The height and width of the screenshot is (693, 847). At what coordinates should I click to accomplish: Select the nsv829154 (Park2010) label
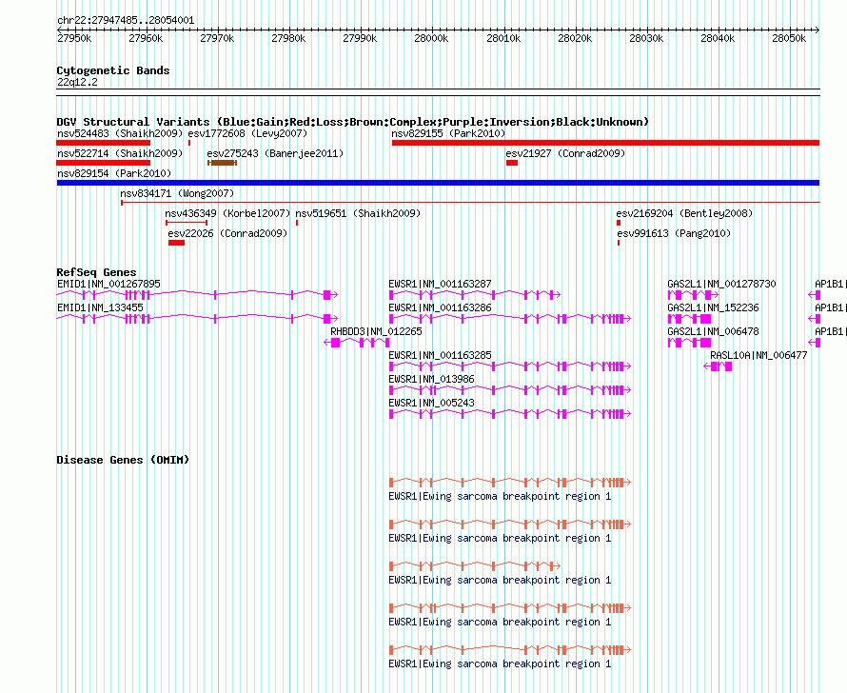point(114,173)
